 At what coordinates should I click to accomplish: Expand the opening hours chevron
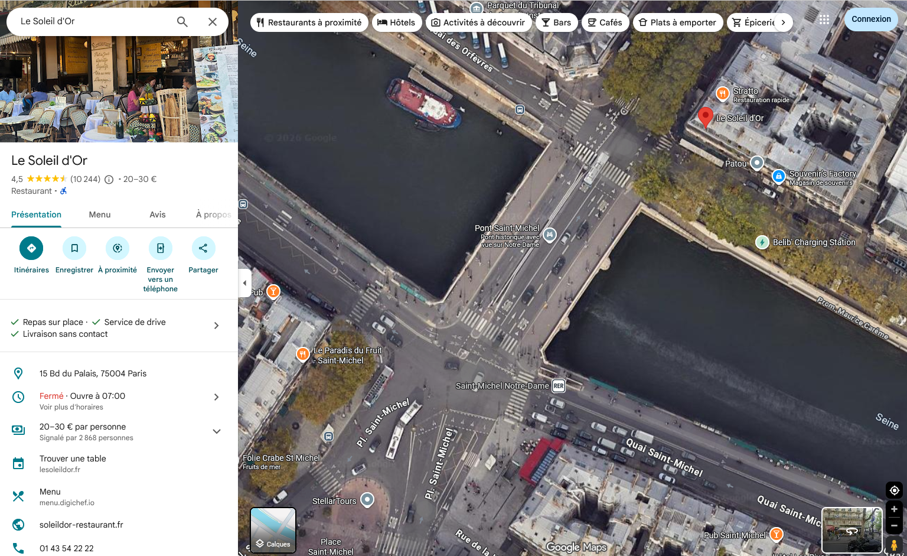coord(216,397)
